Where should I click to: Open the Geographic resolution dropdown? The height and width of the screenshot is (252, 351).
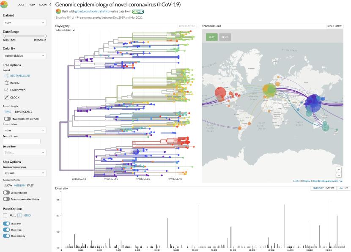pyautogui.click(x=25, y=173)
